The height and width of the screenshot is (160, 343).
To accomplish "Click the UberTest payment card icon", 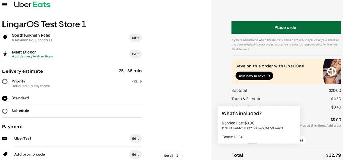I will point(5,139).
